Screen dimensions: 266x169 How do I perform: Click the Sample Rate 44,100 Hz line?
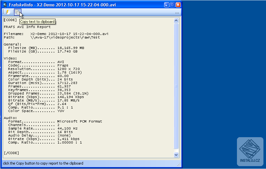coord(43,129)
